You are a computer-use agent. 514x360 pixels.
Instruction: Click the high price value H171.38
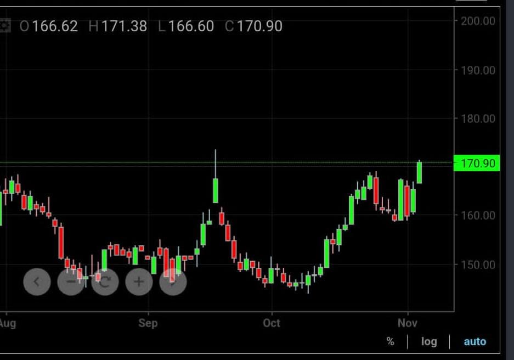(117, 26)
